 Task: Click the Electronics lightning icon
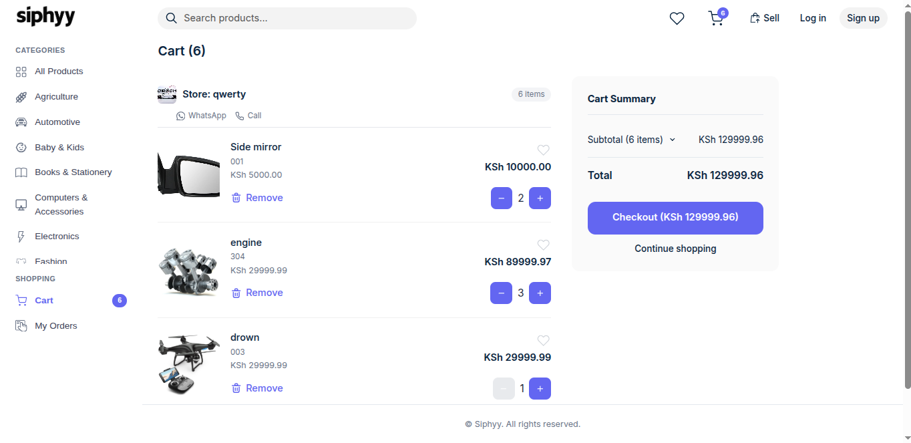(x=21, y=237)
